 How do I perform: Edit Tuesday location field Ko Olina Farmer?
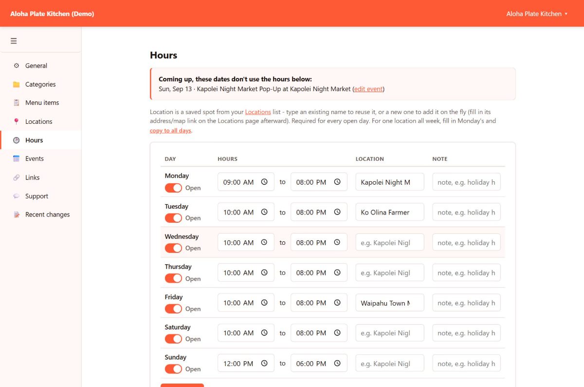coord(390,212)
